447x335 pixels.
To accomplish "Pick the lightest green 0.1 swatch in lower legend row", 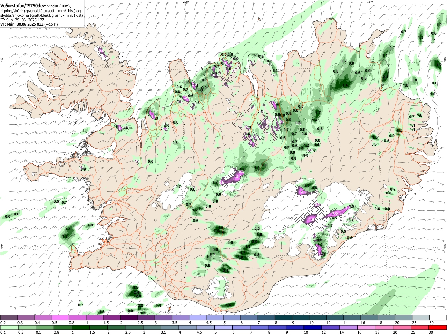I will point(9,327).
